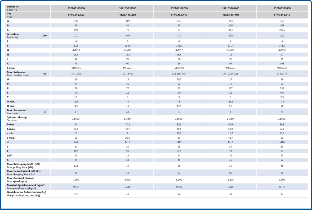This screenshot has height=210, width=312.
Task: Click drawbar stroke value 22,5 (16/-6,5)
Action: point(179,74)
